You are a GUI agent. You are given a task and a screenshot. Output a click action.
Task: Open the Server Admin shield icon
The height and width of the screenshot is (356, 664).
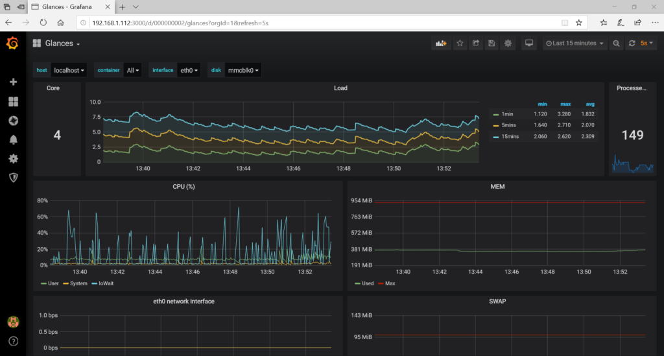coord(13,177)
